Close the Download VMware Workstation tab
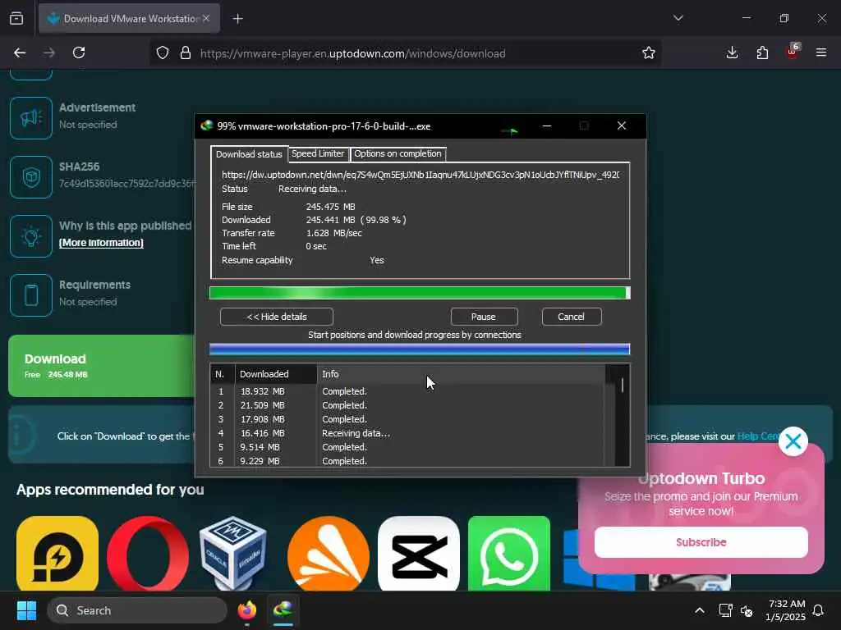Screen dimensions: 841x630 point(206,18)
